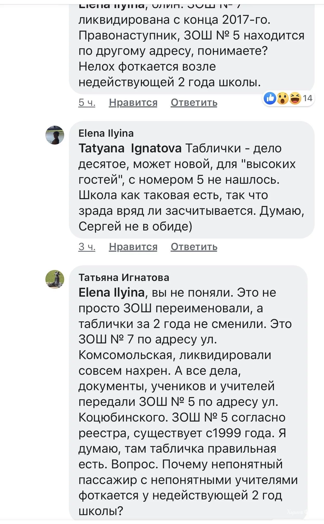Screen dimensions: 324x524
Task: Open the reaction count showing 14
Action: pos(308,98)
